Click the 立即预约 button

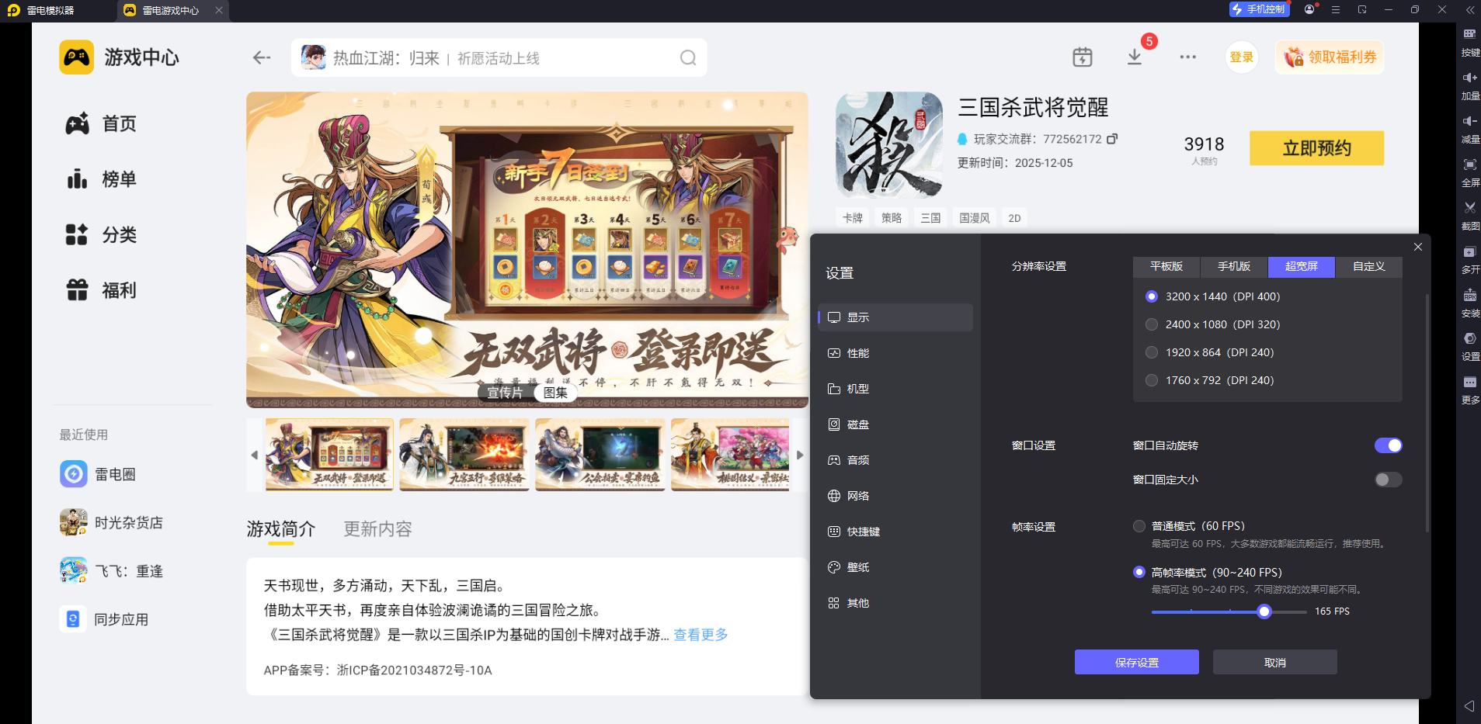click(x=1317, y=148)
